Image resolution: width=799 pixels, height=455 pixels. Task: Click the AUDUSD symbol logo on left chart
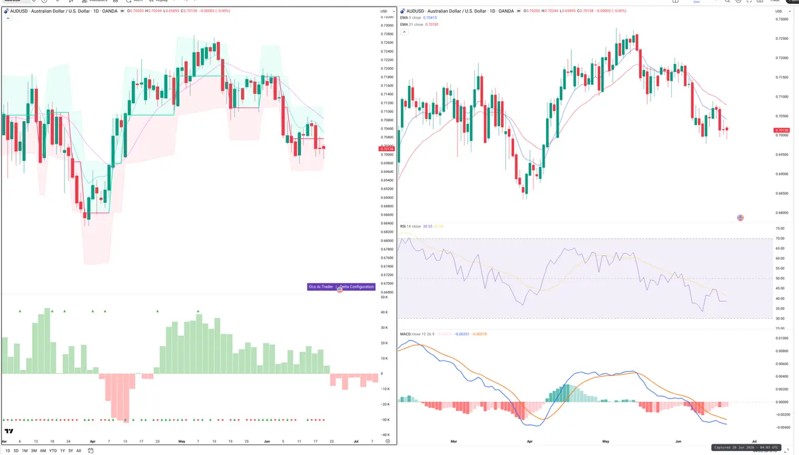(6, 11)
